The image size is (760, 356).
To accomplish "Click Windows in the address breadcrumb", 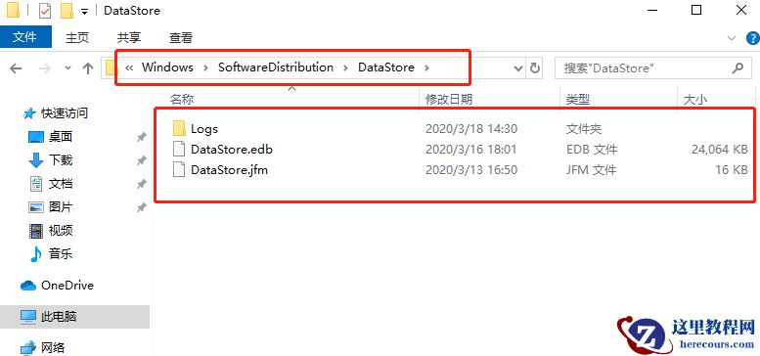I will click(x=167, y=67).
